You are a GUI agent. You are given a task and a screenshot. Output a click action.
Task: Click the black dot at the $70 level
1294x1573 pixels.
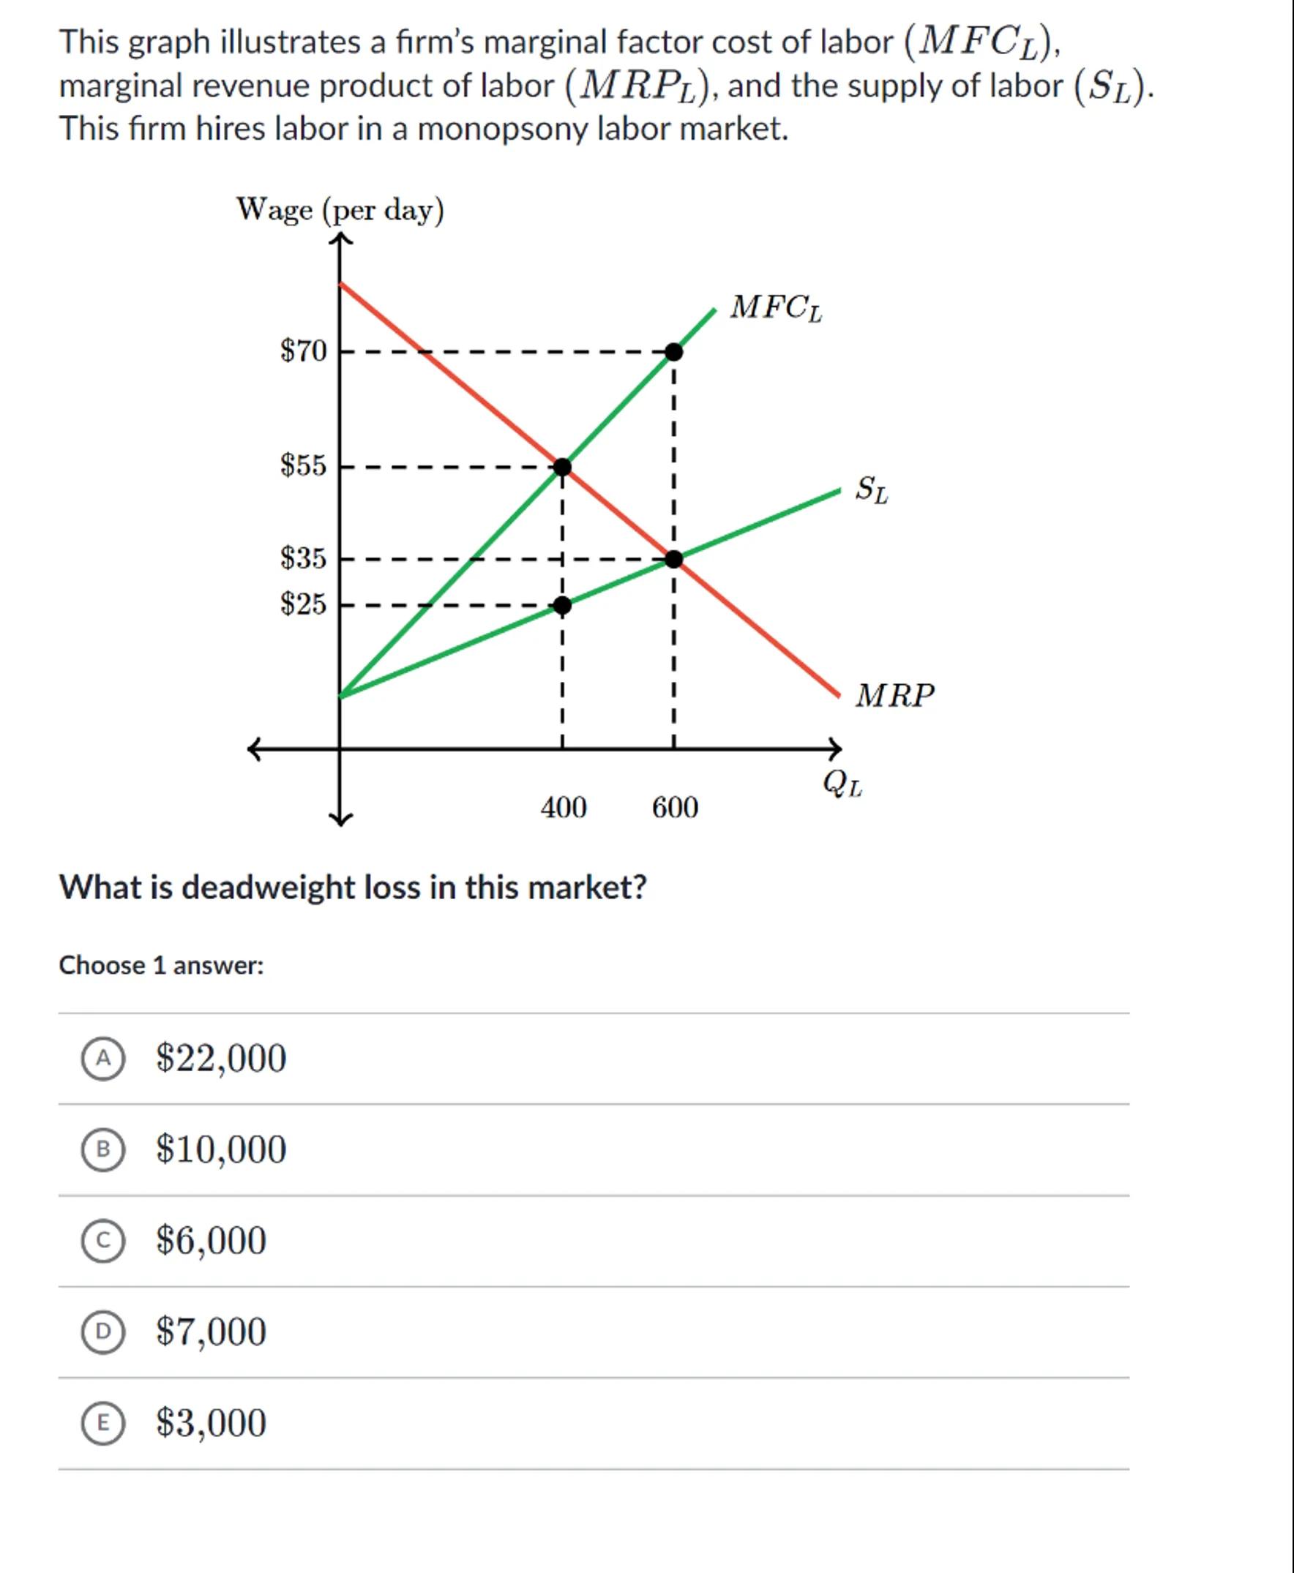pos(673,352)
